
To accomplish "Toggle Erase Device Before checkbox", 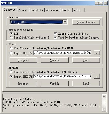I will (55, 34).
